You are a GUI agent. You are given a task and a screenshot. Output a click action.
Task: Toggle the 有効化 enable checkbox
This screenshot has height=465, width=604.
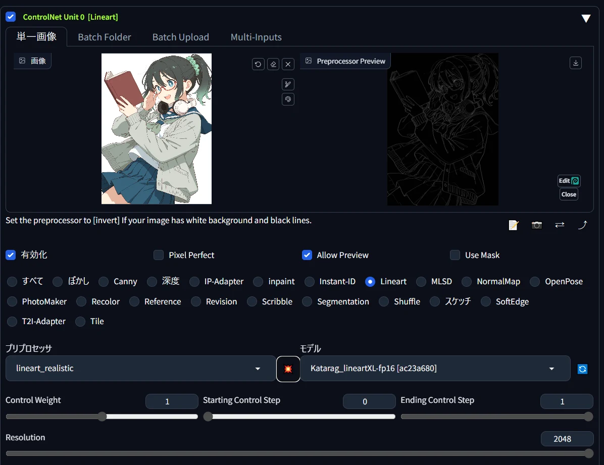pos(11,255)
